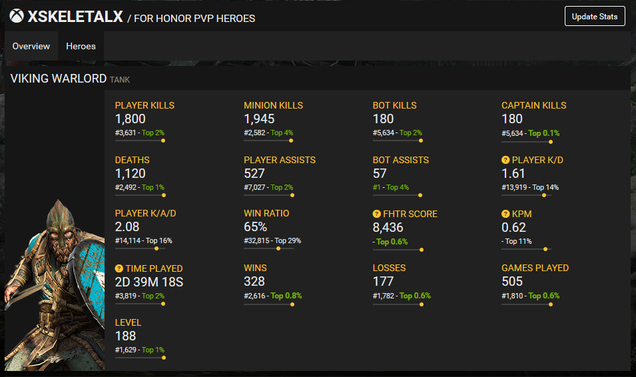
Task: Click the #1,629 - Top 1% rank
Action: coord(140,350)
